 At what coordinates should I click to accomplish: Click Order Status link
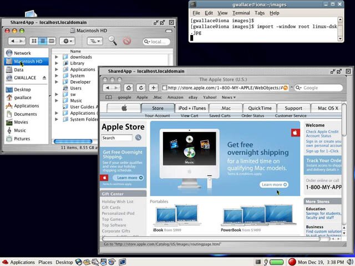click(253, 116)
